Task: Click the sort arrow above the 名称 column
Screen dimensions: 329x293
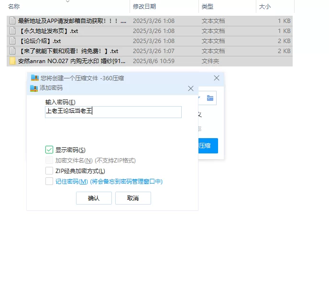Action: [67, 1]
